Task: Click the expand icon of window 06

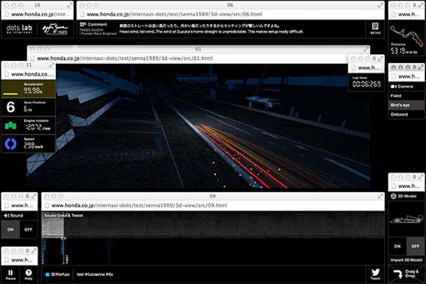Action: tap(380, 5)
